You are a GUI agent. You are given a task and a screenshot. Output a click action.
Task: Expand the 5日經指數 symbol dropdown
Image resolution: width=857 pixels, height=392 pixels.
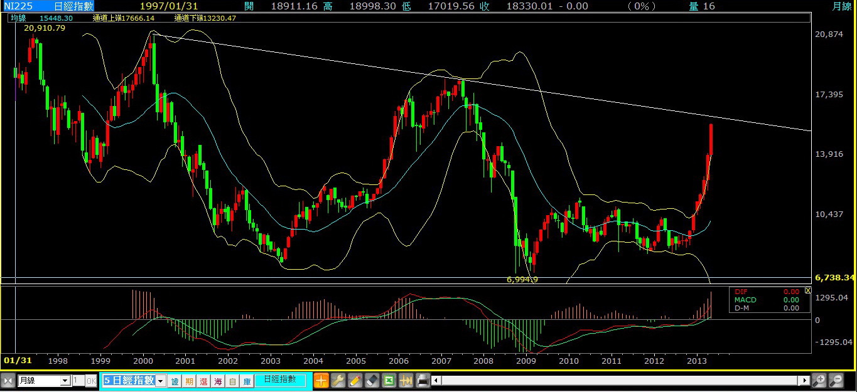coord(161,381)
